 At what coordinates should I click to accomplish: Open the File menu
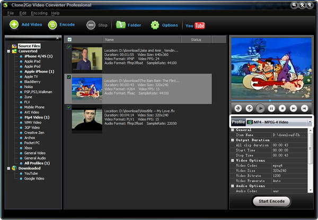[10, 13]
